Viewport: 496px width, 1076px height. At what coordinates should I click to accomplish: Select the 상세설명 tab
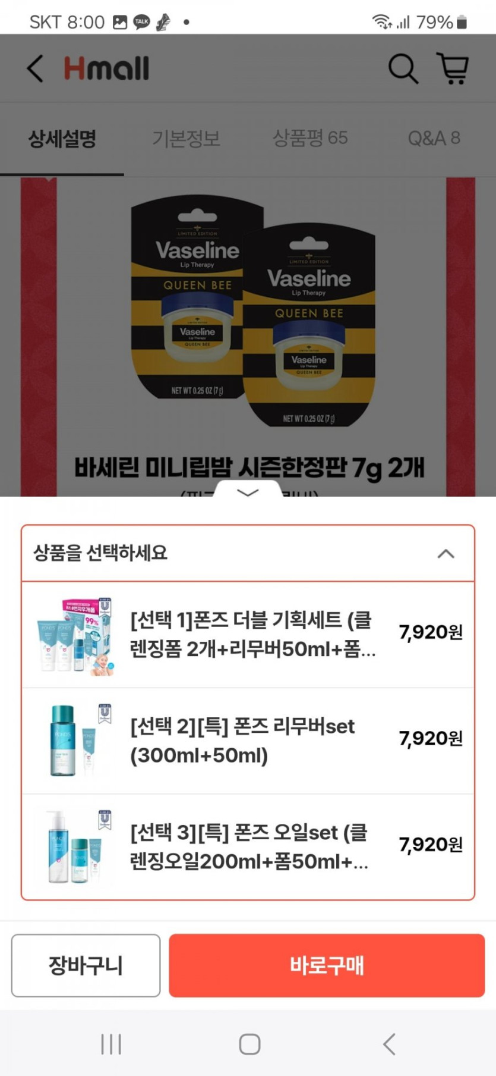pos(62,139)
